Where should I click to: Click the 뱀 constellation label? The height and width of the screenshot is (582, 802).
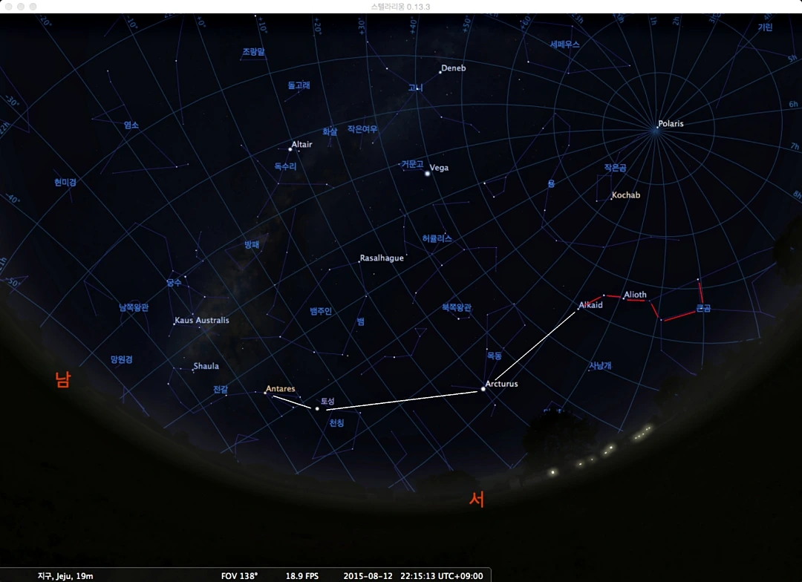[361, 321]
